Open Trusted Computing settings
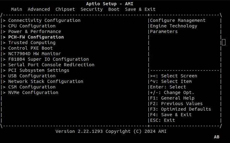Screen dimensions: 230x143 [x=32, y=43]
